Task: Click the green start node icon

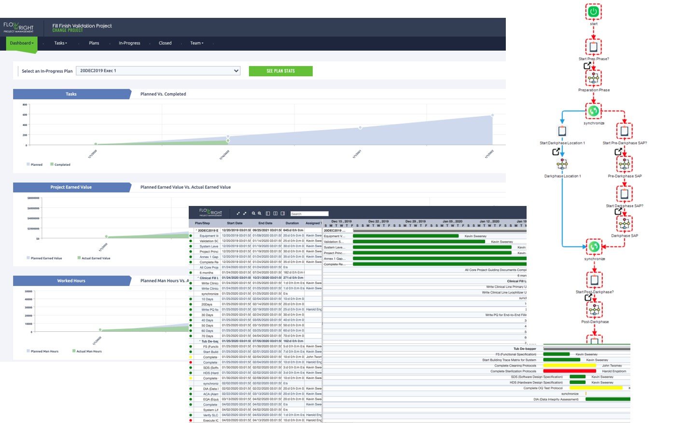Action: (x=593, y=12)
